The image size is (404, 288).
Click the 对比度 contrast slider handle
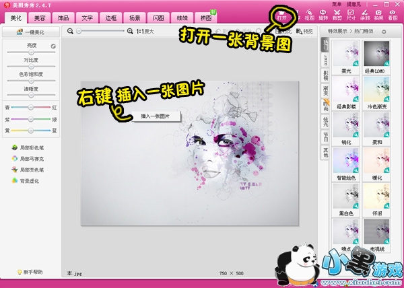point(31,67)
